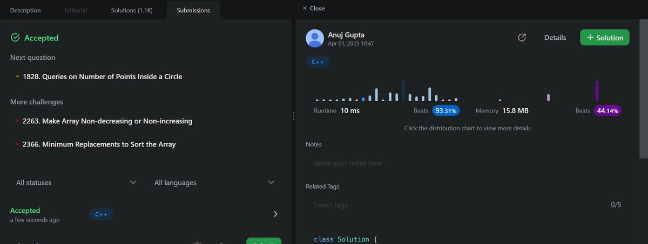Click the green Accepted heading

(x=42, y=38)
